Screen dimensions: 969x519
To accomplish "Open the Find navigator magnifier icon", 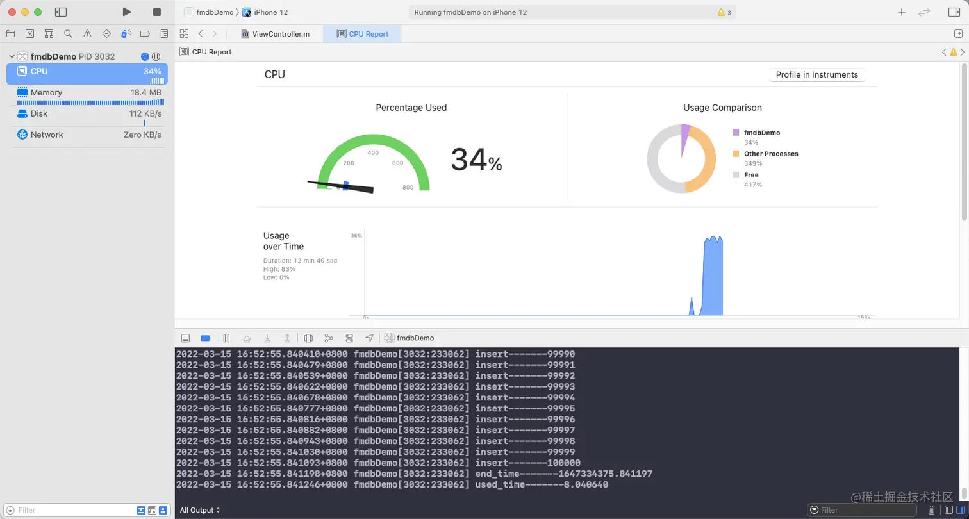I will tap(68, 33).
